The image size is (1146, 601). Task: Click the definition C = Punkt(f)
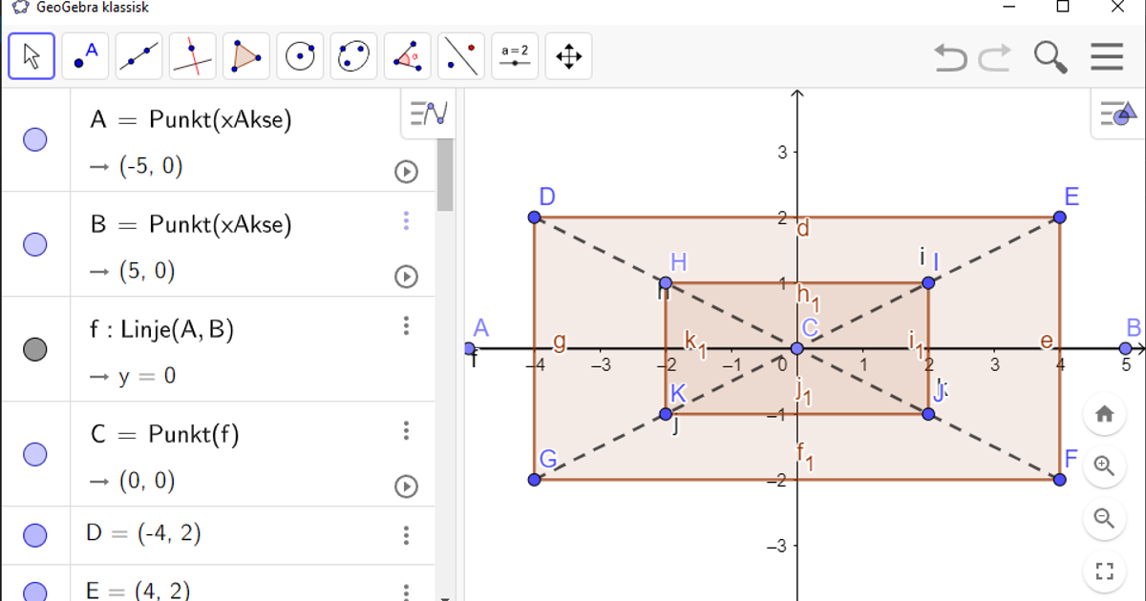click(164, 434)
